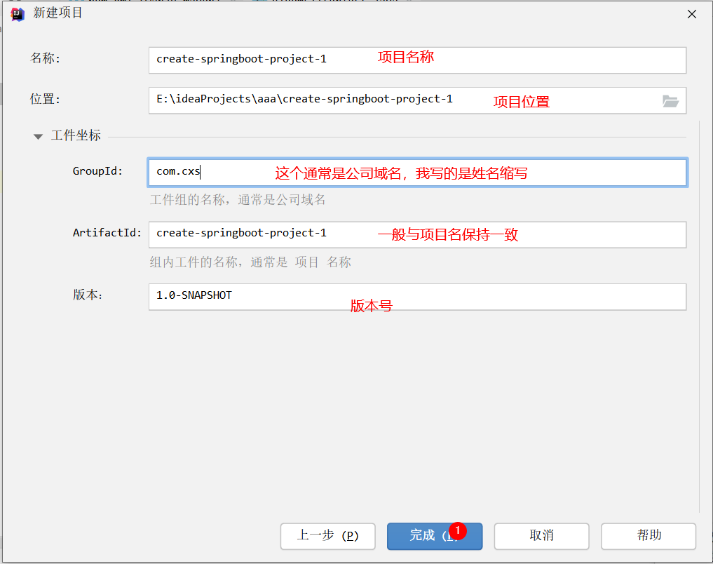Click the 位置 label
The width and height of the screenshot is (713, 564).
coord(45,99)
